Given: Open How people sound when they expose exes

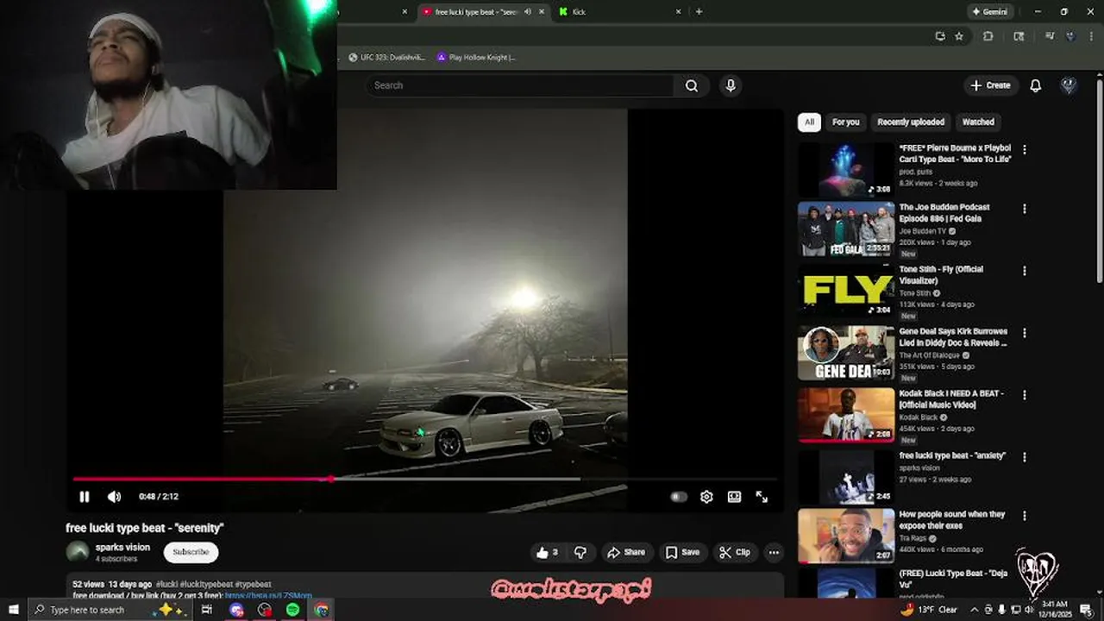Looking at the screenshot, I should click(952, 520).
